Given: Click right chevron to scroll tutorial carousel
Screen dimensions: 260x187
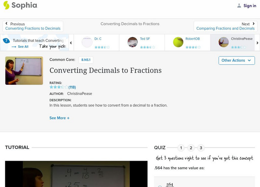Looking at the screenshot, I should pos(257,42).
